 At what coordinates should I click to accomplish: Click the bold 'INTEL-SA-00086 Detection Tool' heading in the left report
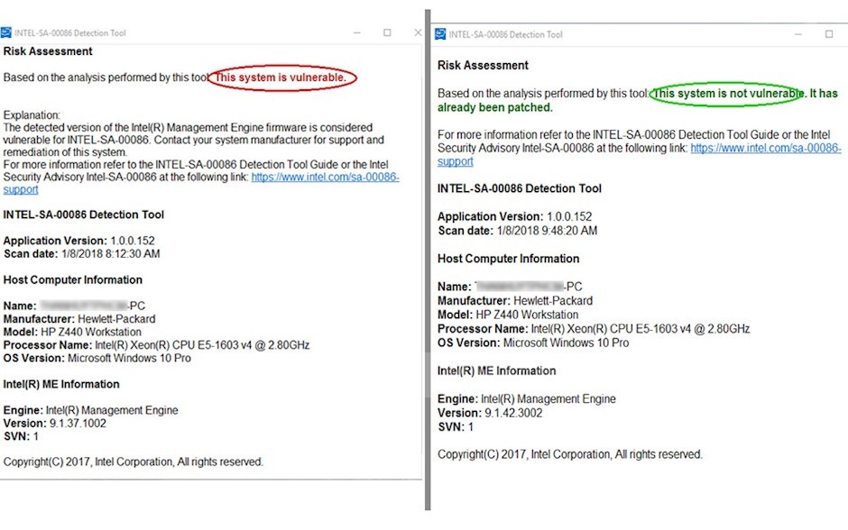point(84,215)
